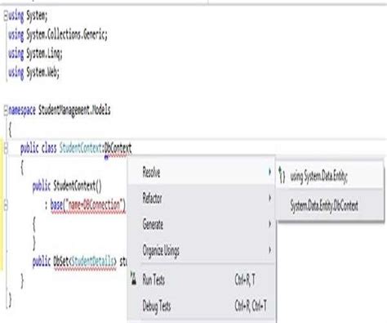Click the 'name=DBConnection' string literal
The height and width of the screenshot is (323, 387).
click(95, 204)
